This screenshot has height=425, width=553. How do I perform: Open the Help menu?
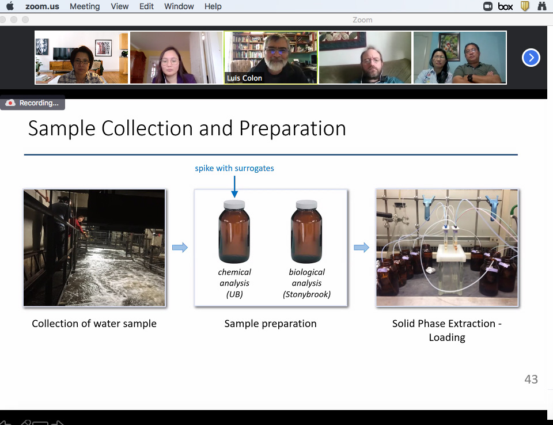[x=213, y=6]
